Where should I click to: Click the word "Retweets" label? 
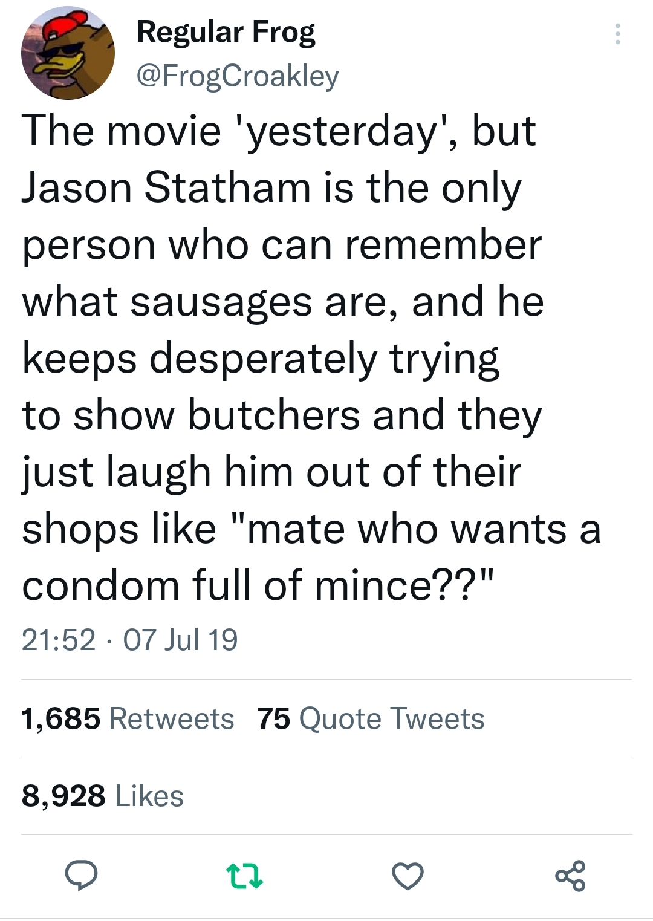point(171,718)
